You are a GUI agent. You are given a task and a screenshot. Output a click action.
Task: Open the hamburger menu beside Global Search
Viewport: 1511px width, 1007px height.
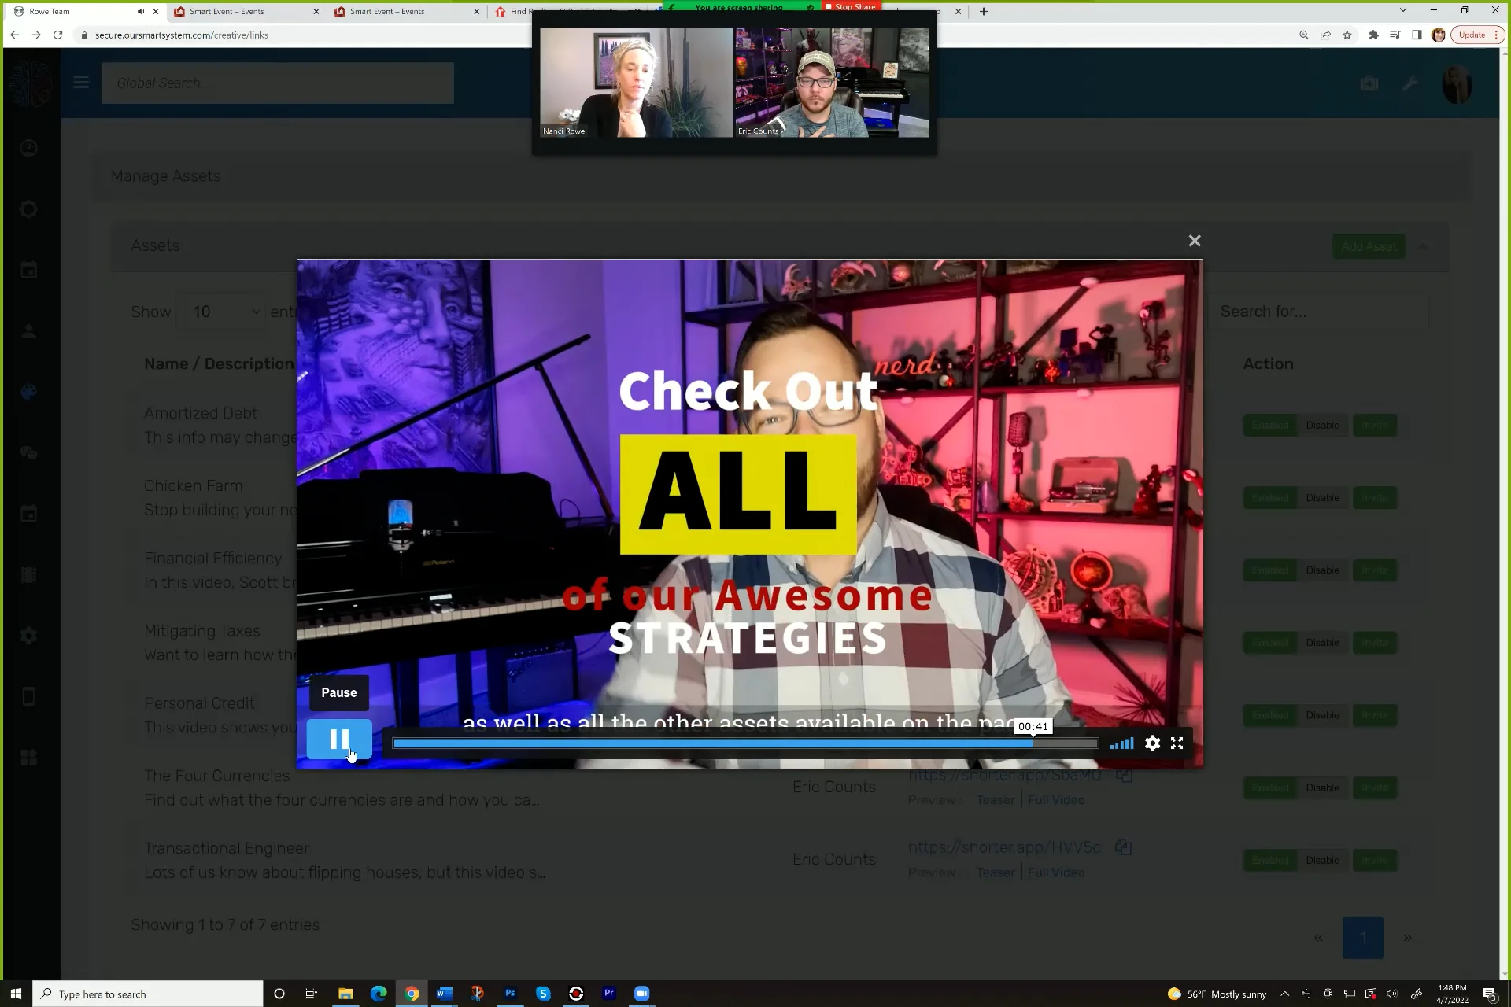[x=81, y=82]
